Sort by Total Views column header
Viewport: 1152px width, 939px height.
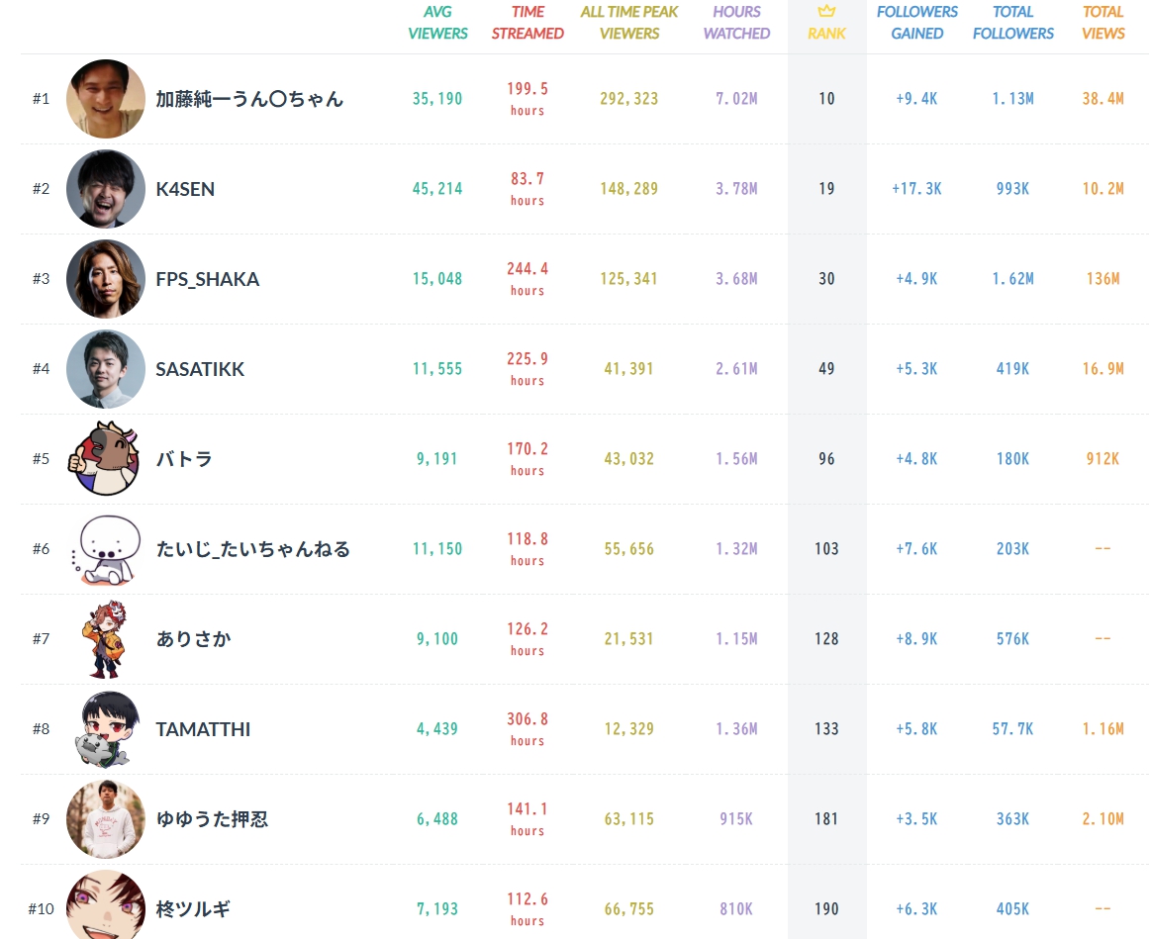click(x=1103, y=23)
